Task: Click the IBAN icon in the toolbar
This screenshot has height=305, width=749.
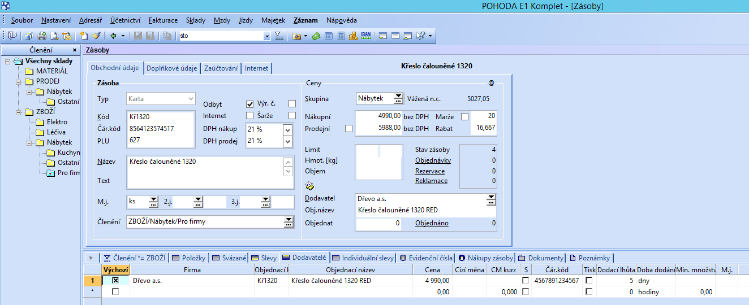Action: point(366,36)
